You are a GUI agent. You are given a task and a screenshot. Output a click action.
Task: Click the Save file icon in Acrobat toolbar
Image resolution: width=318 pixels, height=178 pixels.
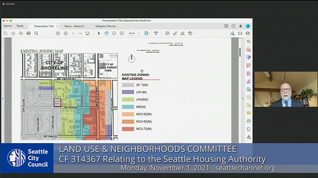point(5,34)
